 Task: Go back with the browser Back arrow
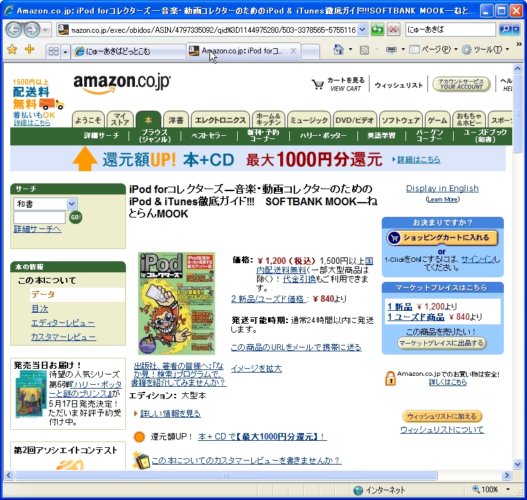tap(14, 30)
